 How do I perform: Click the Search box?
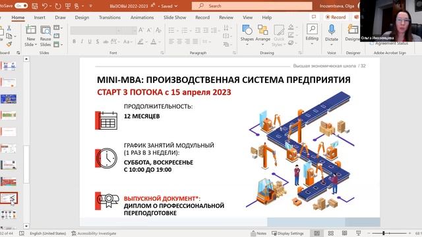point(252,6)
